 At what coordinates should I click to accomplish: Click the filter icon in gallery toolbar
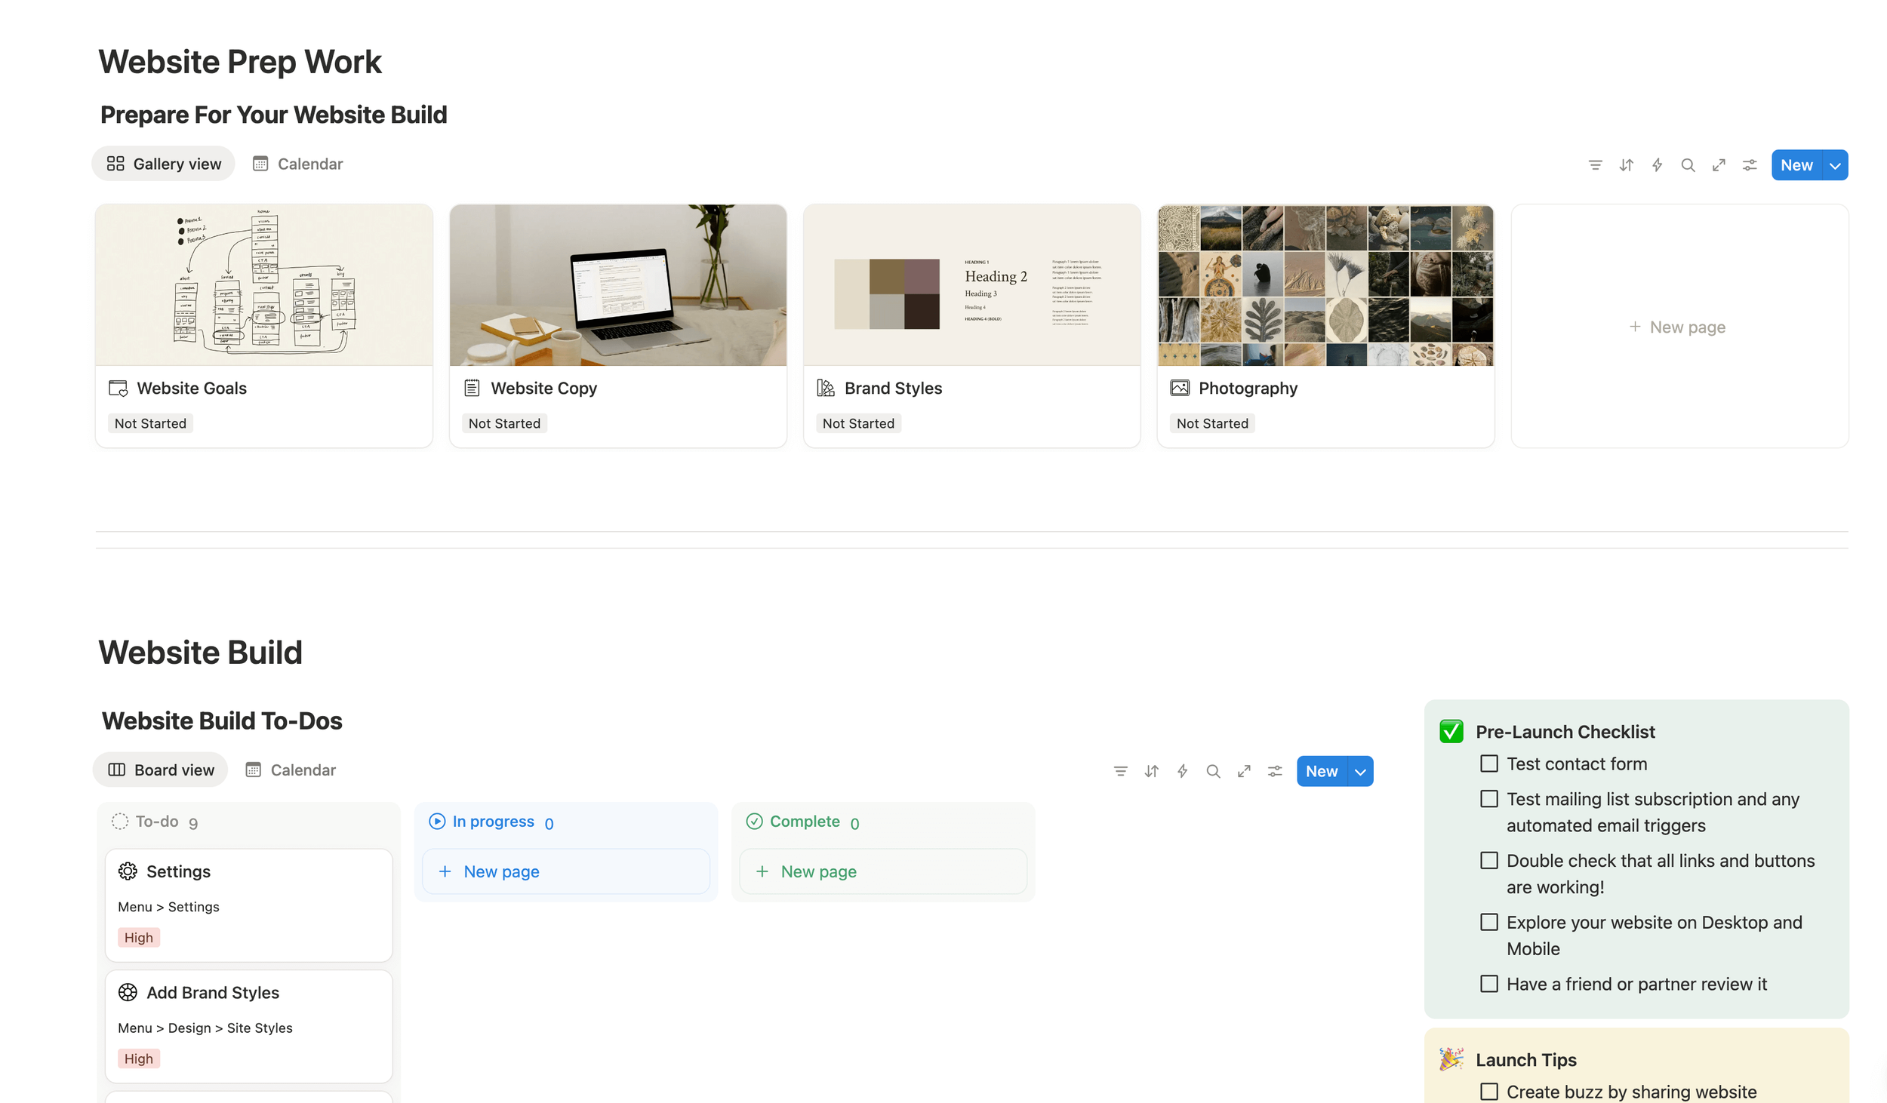coord(1595,165)
